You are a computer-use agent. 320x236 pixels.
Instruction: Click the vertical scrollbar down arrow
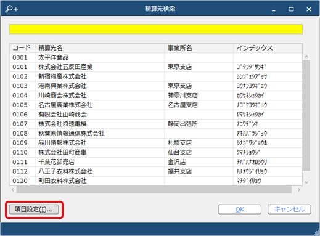306,182
